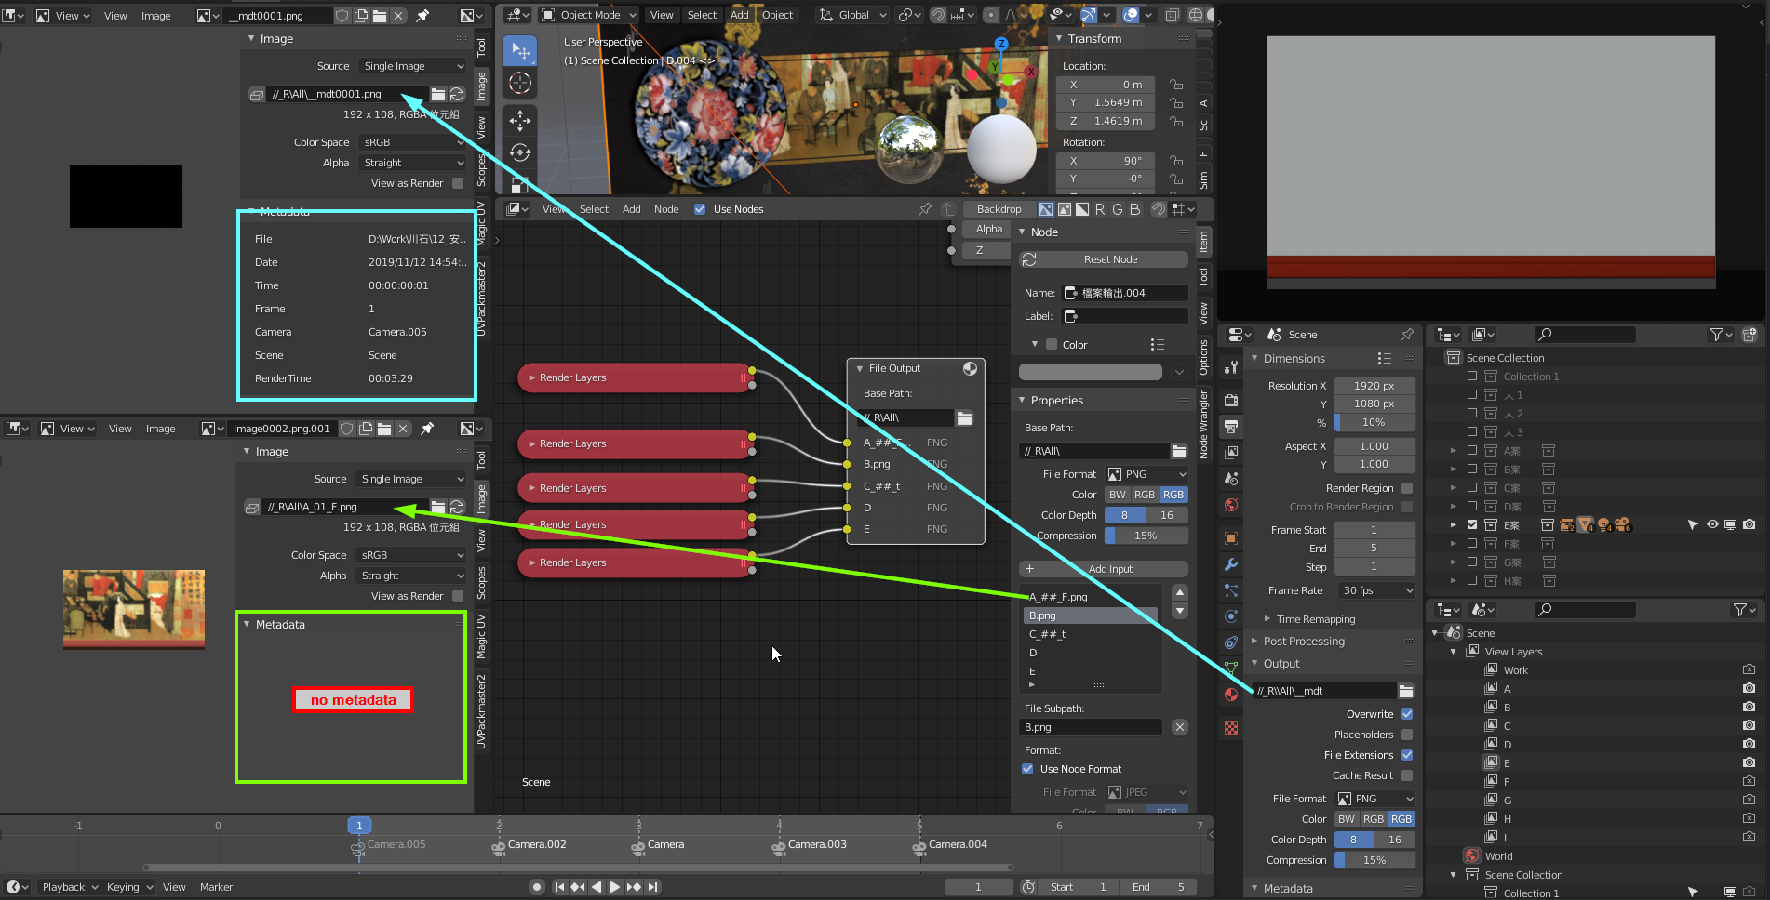Open the Color Space sRGB dropdown for _mdt0001.png
Viewport: 1770px width, 900px height.
click(x=412, y=142)
